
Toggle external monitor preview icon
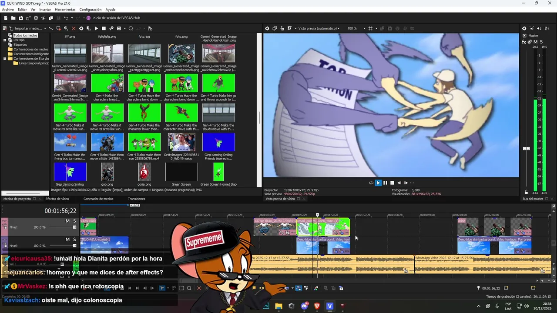click(275, 28)
